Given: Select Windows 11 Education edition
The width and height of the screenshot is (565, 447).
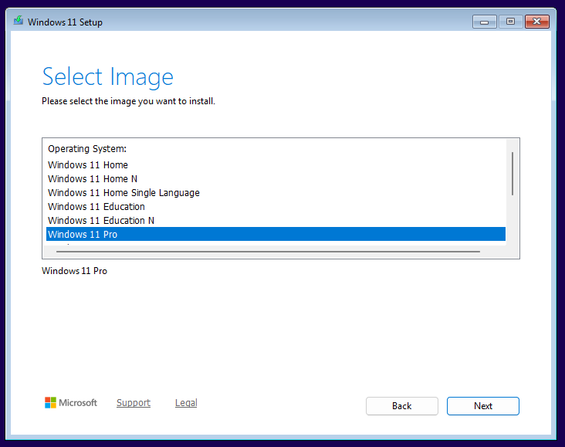Looking at the screenshot, I should [x=276, y=207].
